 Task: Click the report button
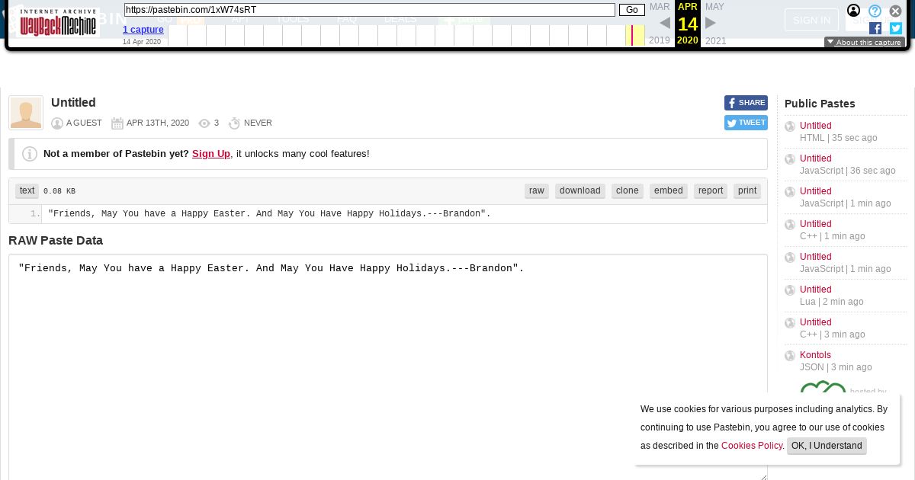point(711,191)
